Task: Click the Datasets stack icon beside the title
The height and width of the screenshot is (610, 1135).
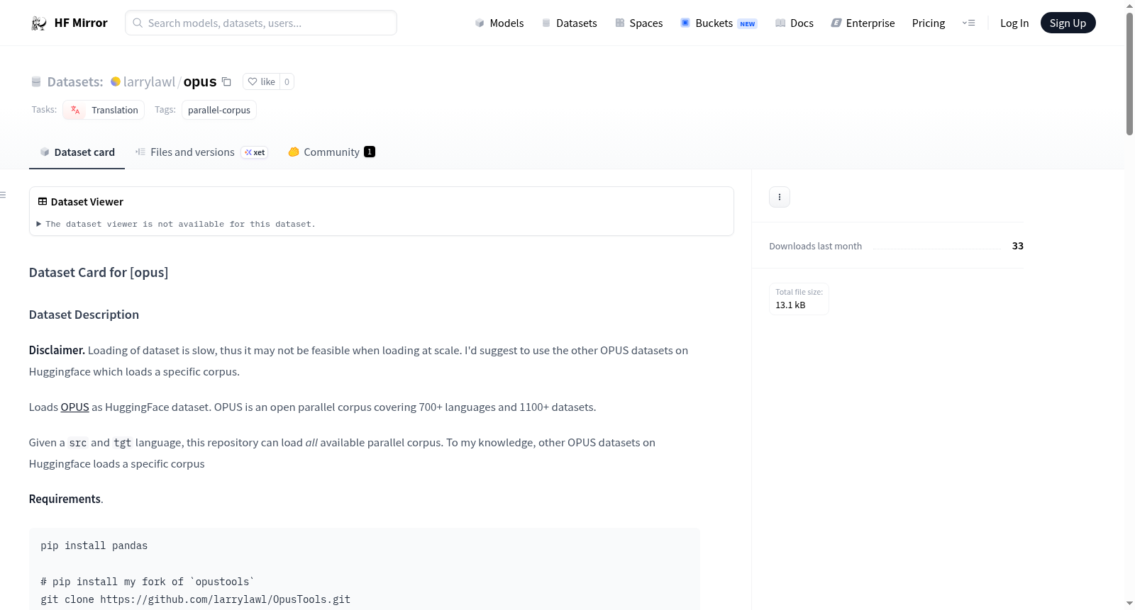Action: (x=36, y=82)
